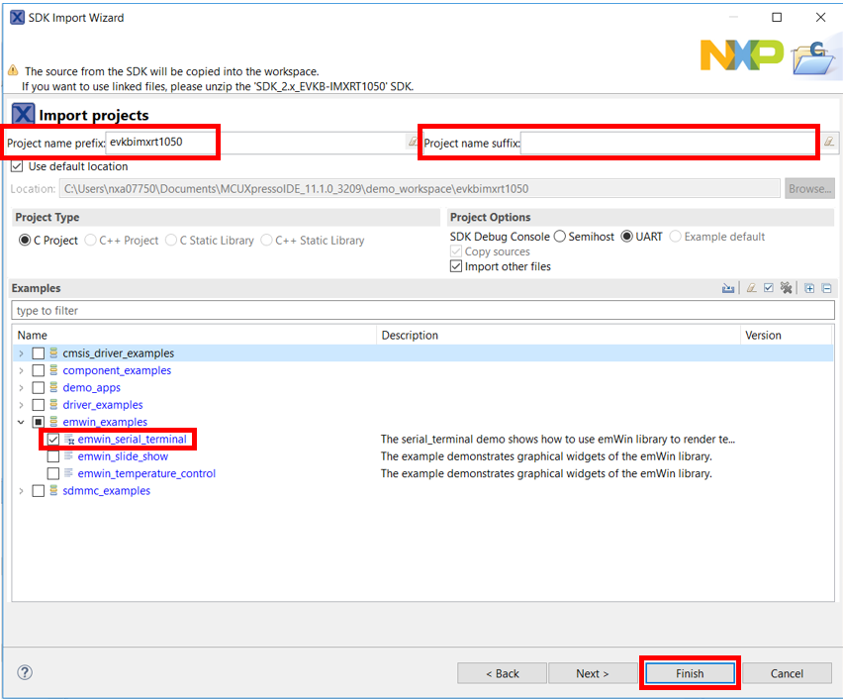The image size is (843, 699).
Task: Click the eraser clear-filter icon in Examples toolbar
Action: (752, 288)
